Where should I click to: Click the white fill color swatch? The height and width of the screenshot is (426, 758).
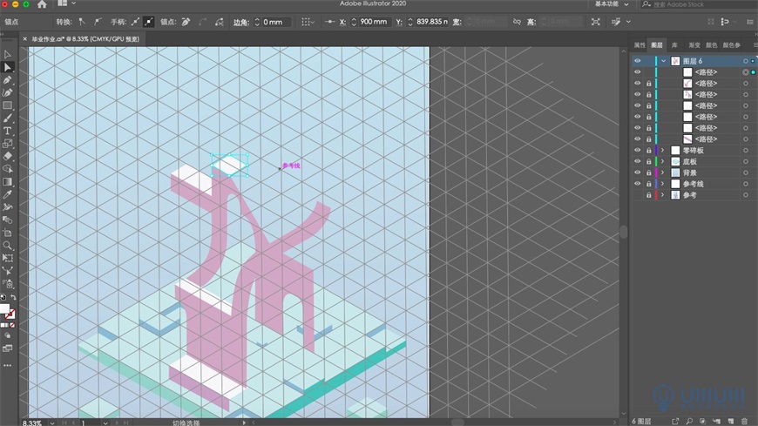click(4, 309)
